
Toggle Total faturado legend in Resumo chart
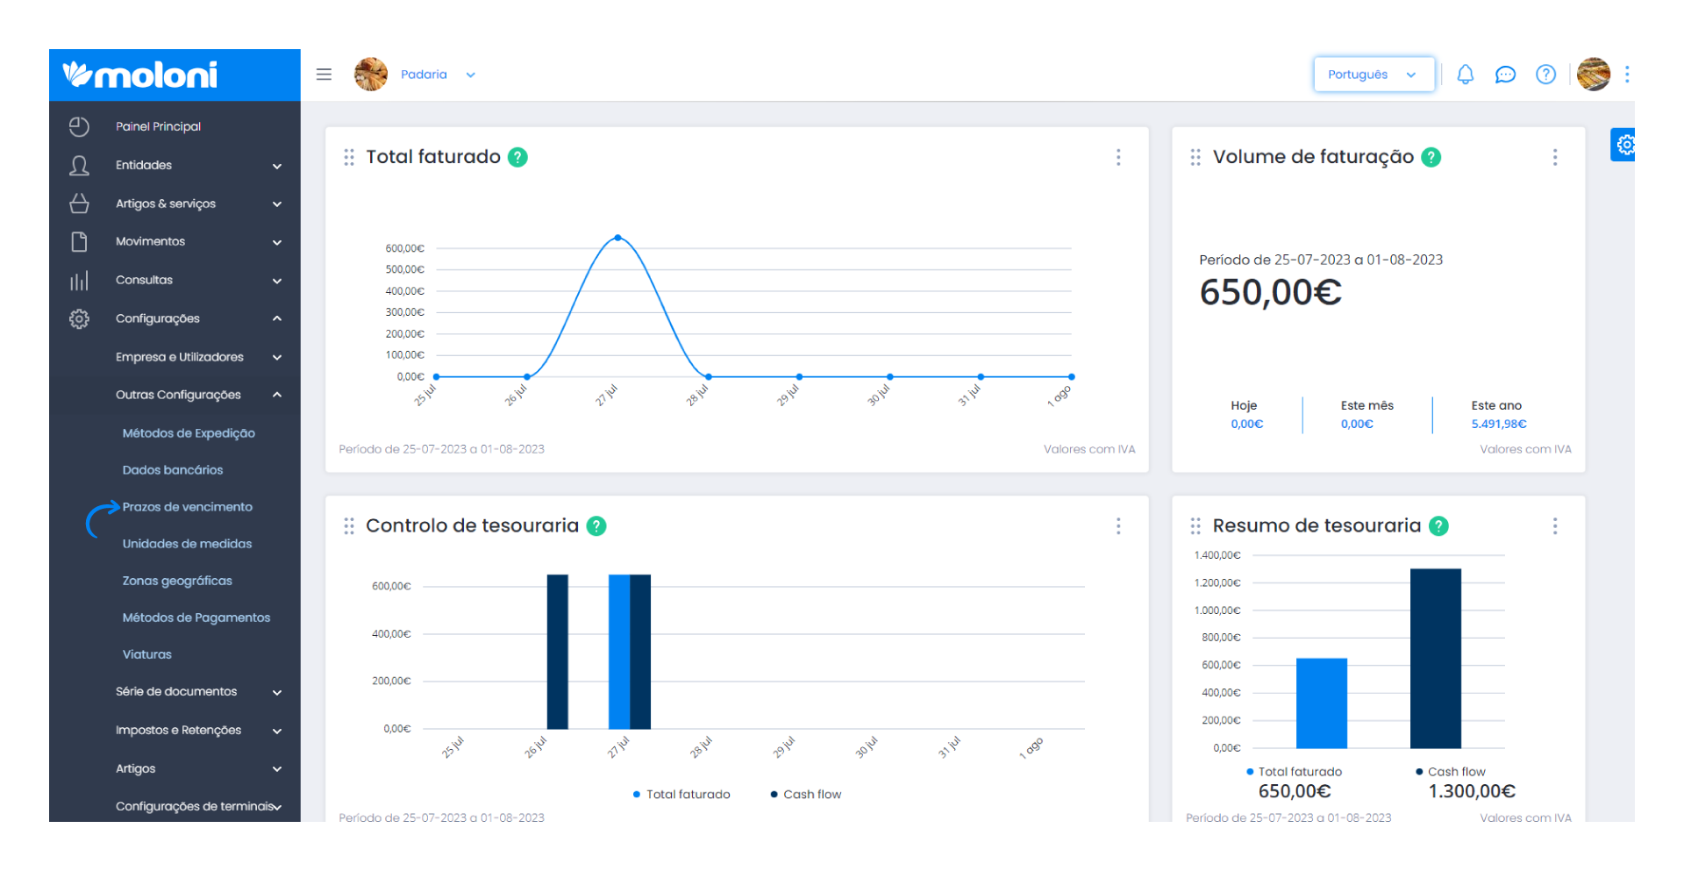[x=1295, y=772]
